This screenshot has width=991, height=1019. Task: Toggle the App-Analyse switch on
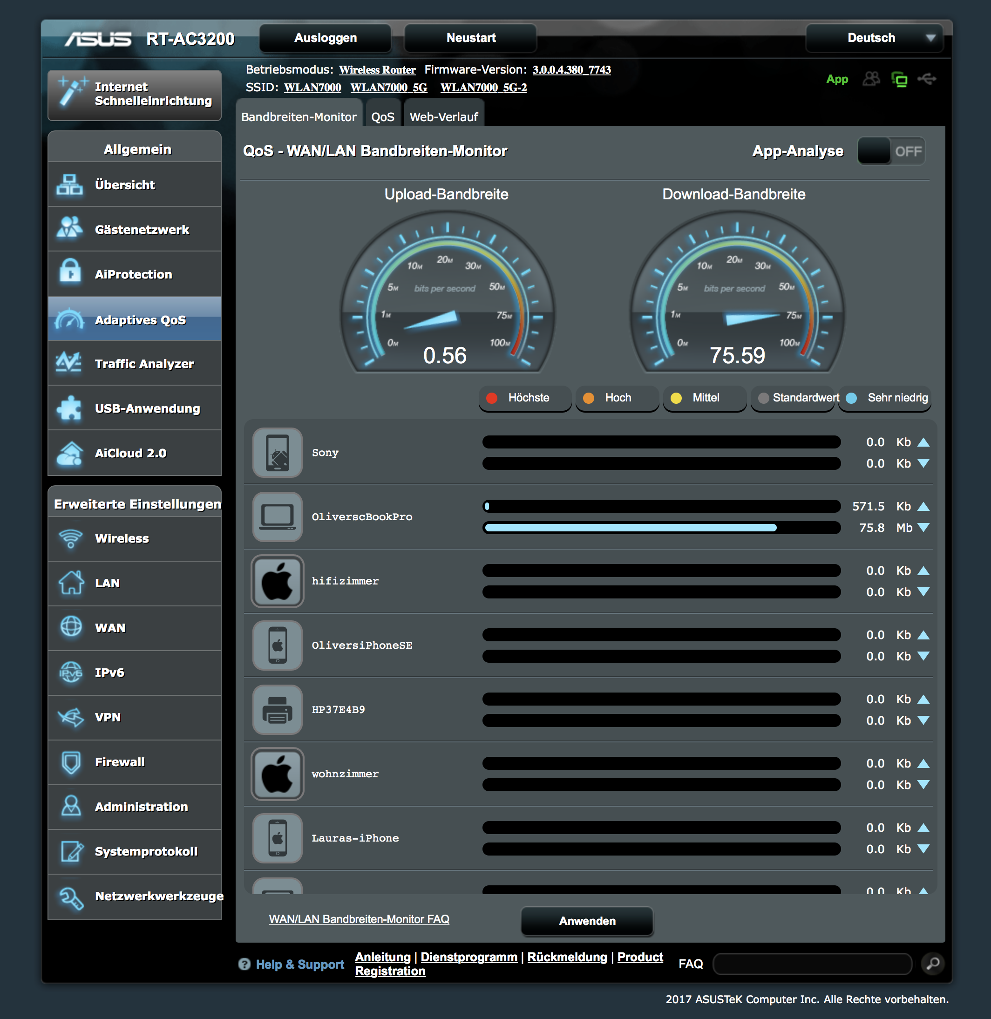tap(890, 151)
